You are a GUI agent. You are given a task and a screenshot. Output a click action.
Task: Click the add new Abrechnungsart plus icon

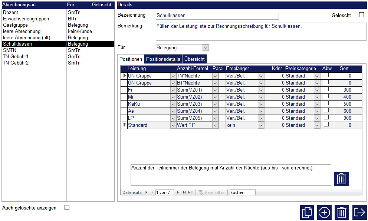click(324, 212)
